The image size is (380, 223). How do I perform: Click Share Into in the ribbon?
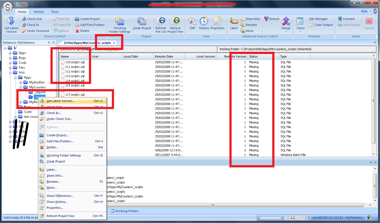coord(250,19)
